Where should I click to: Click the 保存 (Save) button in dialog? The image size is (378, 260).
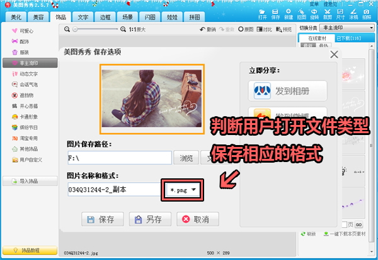coord(102,219)
